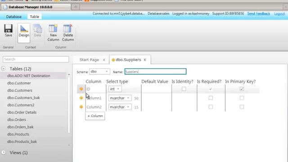Collapse the Tables (12) section
This screenshot has width=288, height=162.
coord(3,69)
